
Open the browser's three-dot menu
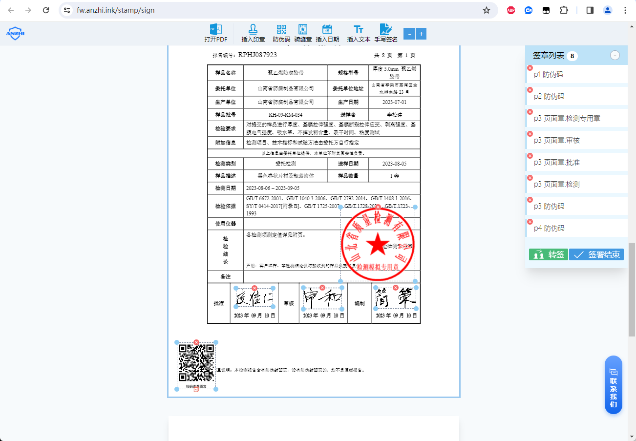click(625, 10)
